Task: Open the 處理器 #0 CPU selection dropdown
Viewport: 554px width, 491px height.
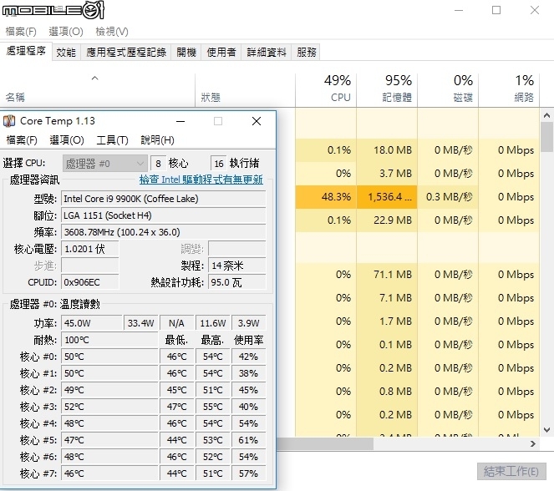Action: (105, 164)
